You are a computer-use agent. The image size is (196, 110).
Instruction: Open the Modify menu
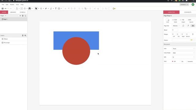tap(12, 5)
